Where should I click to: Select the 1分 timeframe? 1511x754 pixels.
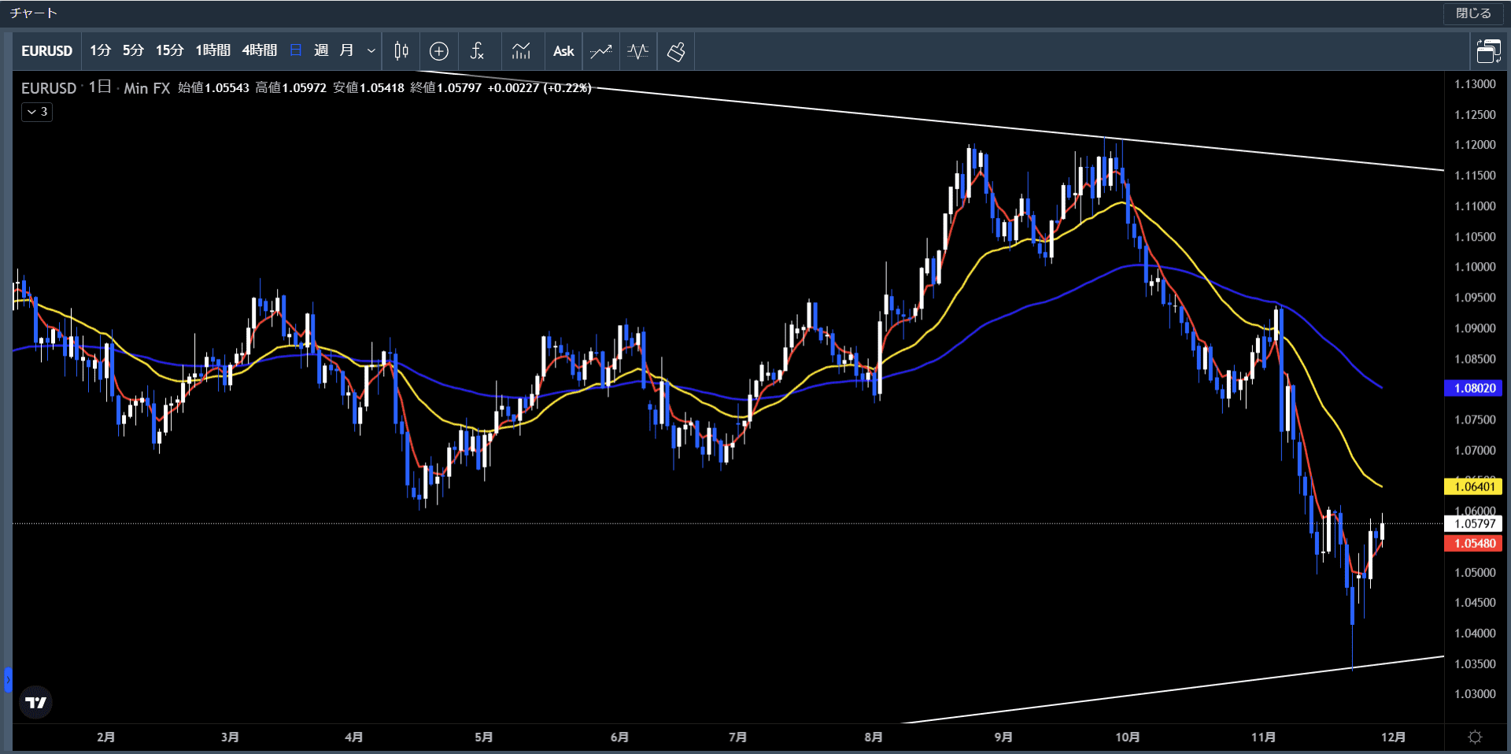point(100,51)
